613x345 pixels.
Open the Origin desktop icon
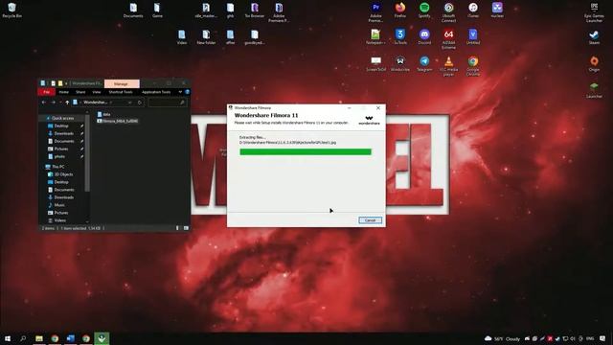(594, 64)
